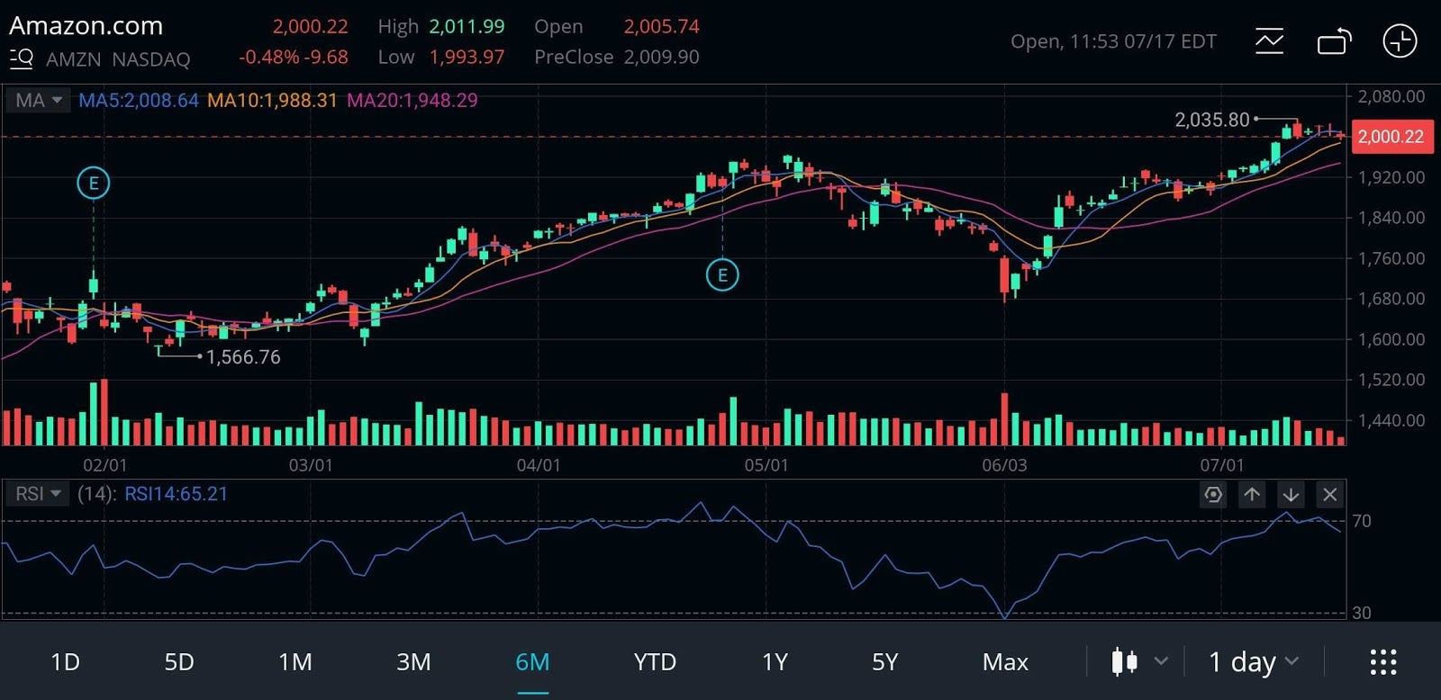
Task: Tap the 04/01 date axis label
Action: pyautogui.click(x=539, y=465)
